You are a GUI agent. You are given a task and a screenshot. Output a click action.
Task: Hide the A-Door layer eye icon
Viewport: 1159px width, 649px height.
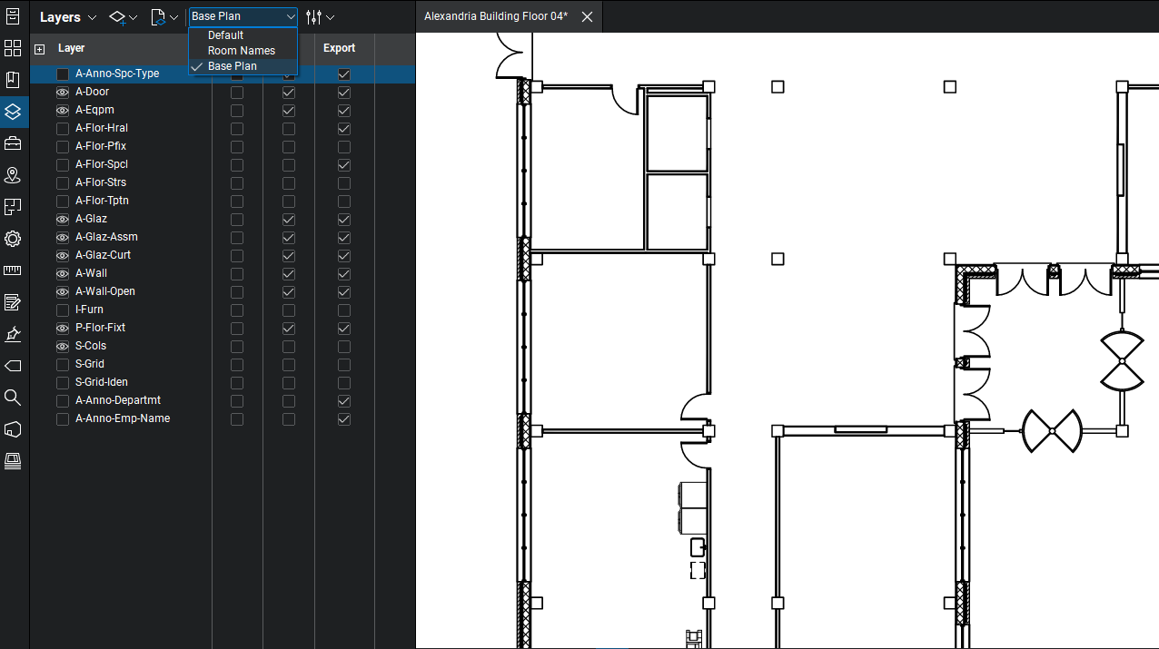click(x=63, y=92)
